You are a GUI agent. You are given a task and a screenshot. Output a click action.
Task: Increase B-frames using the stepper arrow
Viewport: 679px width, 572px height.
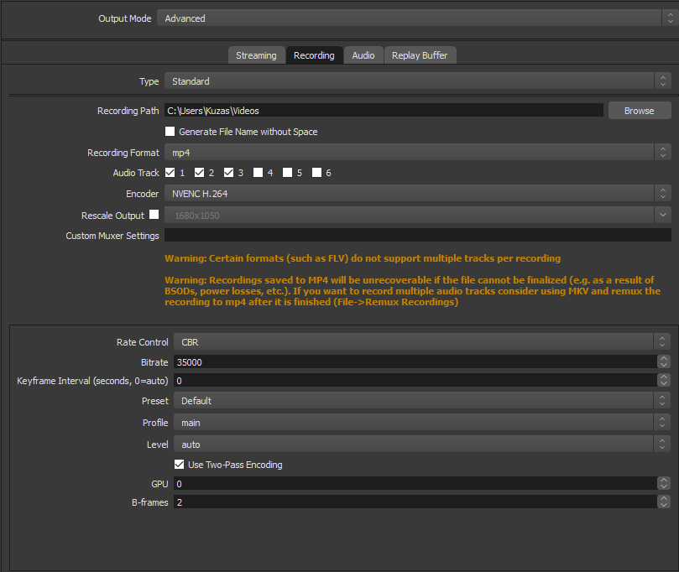click(662, 498)
